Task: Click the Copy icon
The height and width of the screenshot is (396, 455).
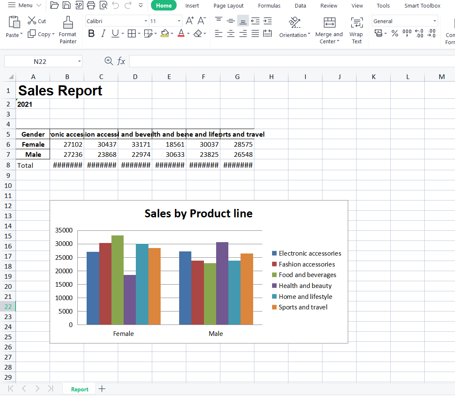Action: [32, 34]
